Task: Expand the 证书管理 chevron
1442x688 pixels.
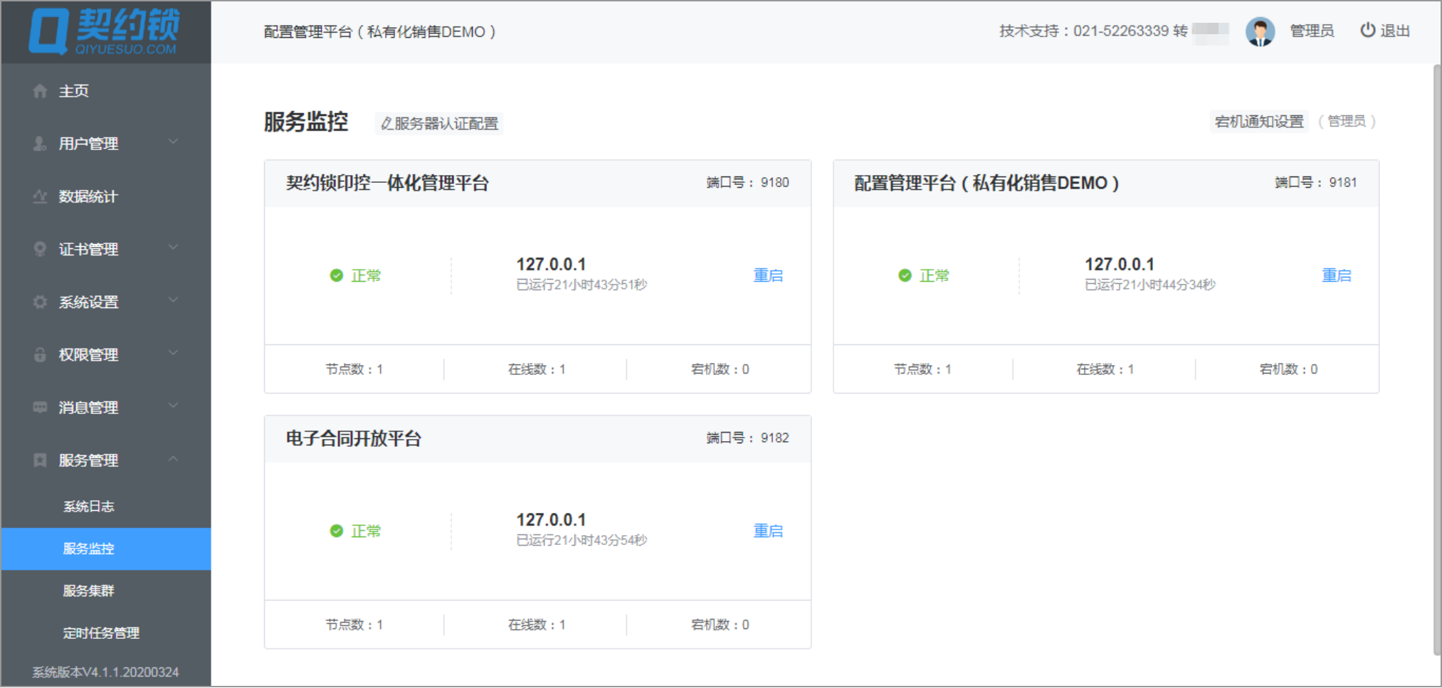Action: click(x=173, y=247)
